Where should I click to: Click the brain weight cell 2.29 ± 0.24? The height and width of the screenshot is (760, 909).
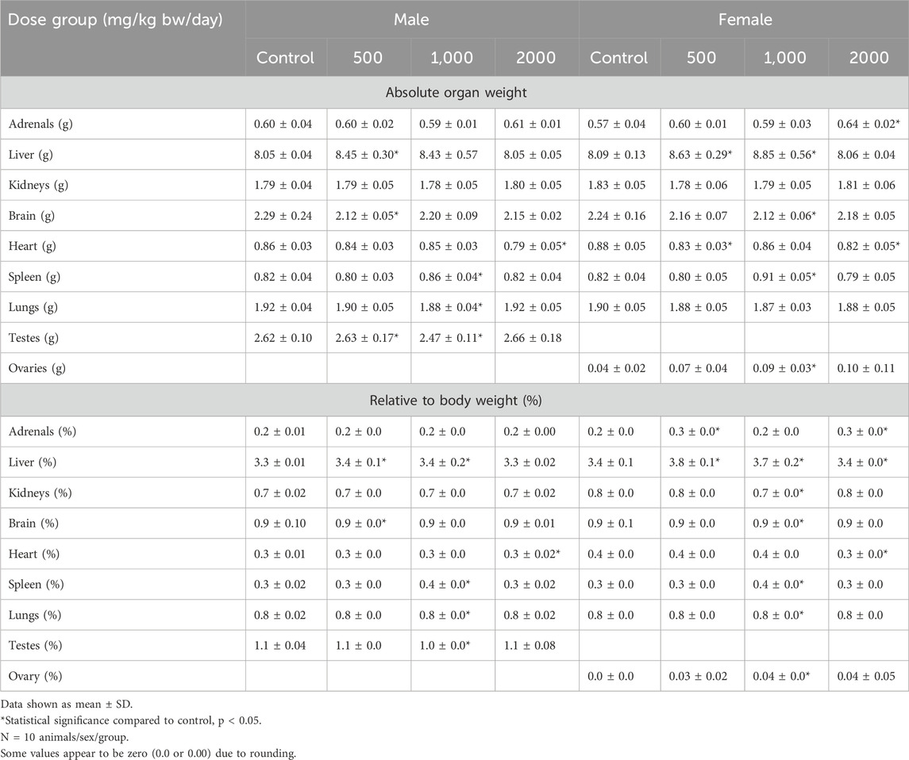click(285, 216)
